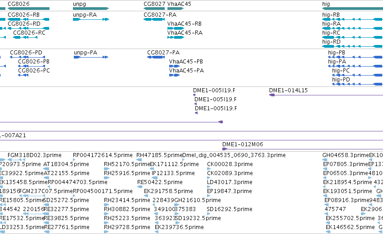The width and height of the screenshot is (383, 234).
Task: Open the VhaAC45-RA transcript label
Action: [185, 33]
